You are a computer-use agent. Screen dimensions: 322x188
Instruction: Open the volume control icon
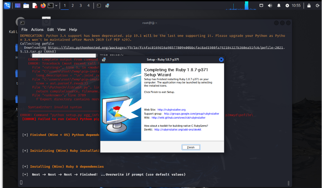pos(270,5)
